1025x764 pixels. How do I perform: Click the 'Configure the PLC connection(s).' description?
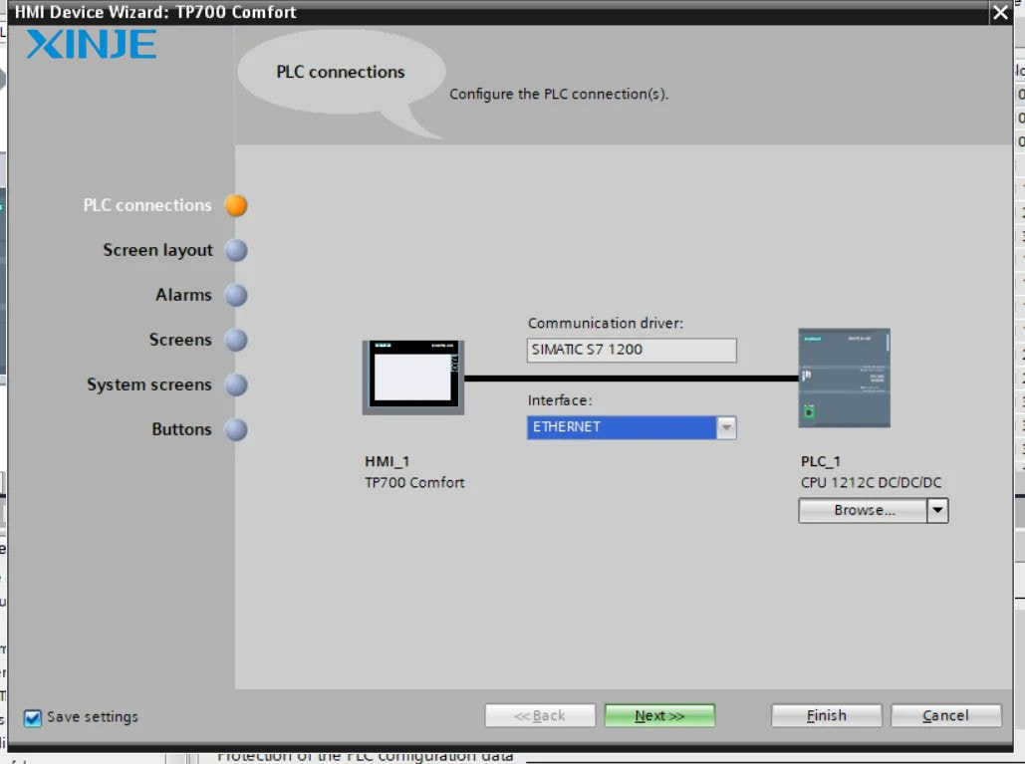559,94
